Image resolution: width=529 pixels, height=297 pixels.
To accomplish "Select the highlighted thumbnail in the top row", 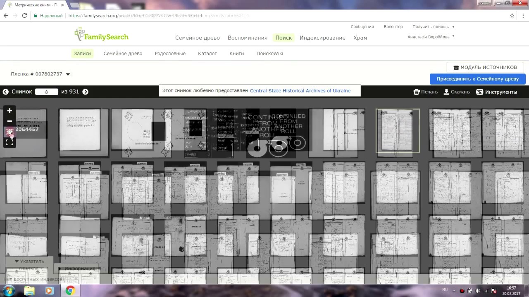I will pyautogui.click(x=398, y=131).
